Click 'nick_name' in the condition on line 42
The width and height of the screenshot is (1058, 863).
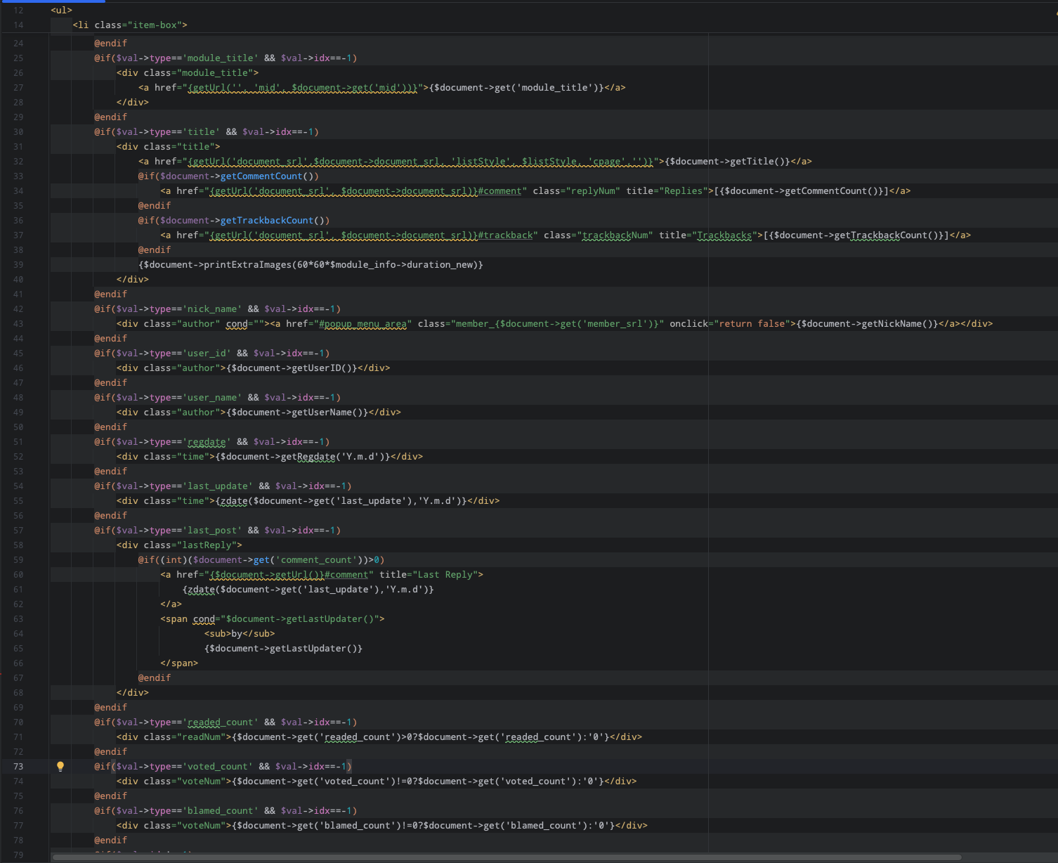pyautogui.click(x=212, y=309)
